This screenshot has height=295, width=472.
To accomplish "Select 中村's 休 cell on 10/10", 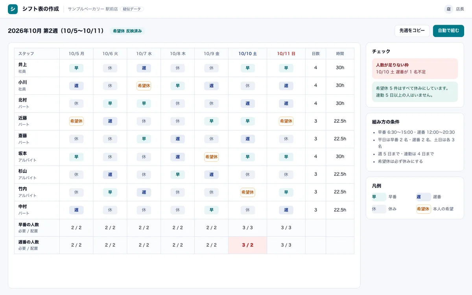I will [x=248, y=210].
